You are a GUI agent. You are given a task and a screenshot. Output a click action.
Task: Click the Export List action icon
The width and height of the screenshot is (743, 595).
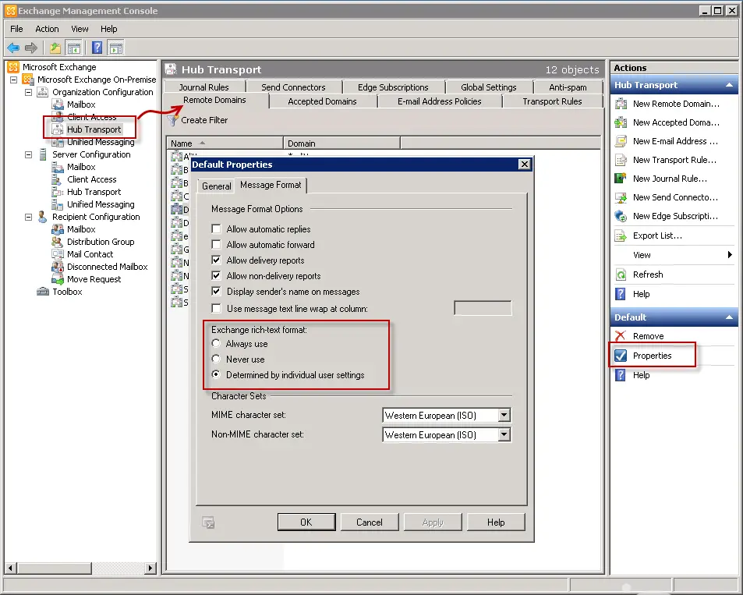(621, 236)
